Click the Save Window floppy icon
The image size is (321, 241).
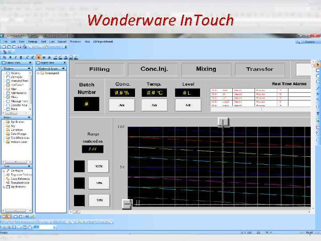[x=19, y=47]
